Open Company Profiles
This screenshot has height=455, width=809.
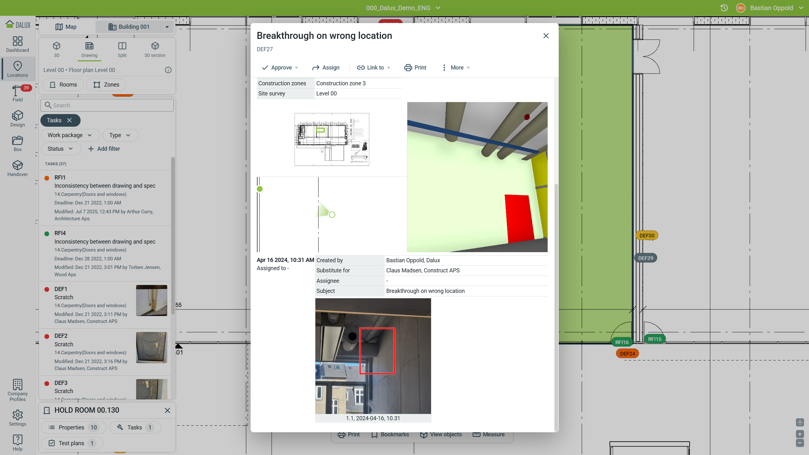[18, 391]
